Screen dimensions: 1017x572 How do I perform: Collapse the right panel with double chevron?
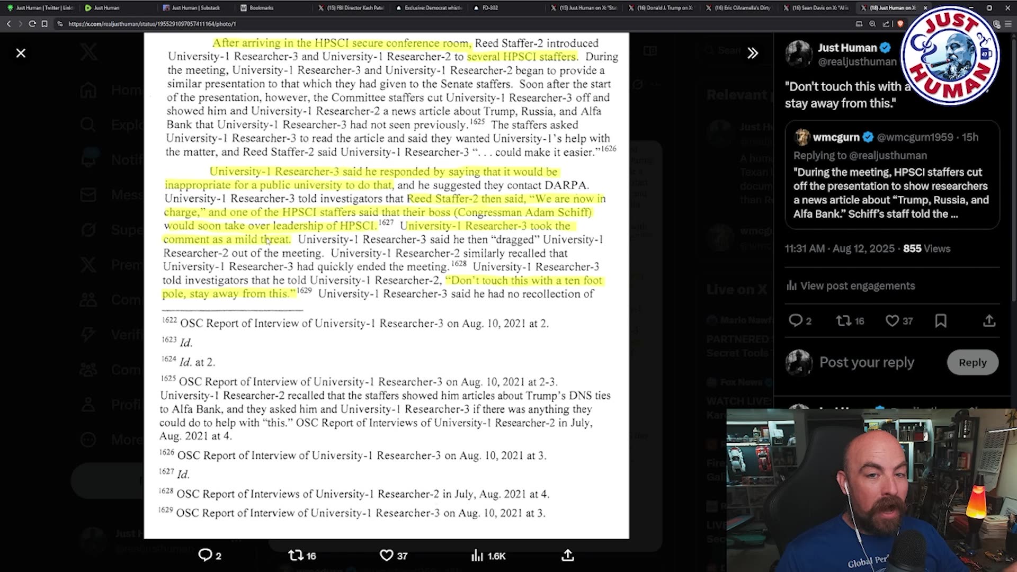[753, 53]
